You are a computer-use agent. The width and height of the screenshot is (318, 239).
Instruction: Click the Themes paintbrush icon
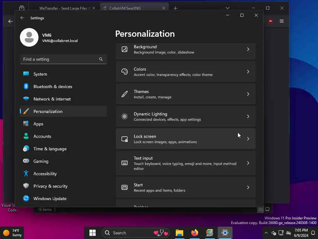125,94
